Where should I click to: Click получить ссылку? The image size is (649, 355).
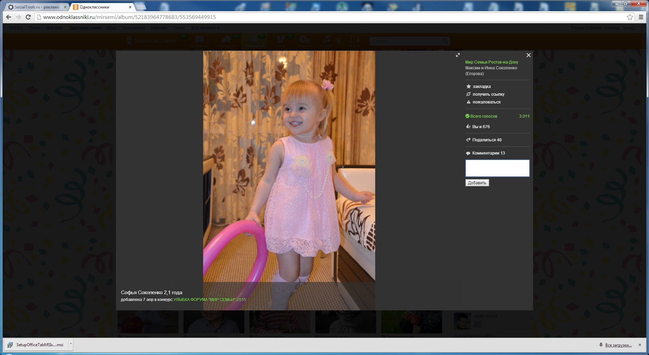click(485, 94)
